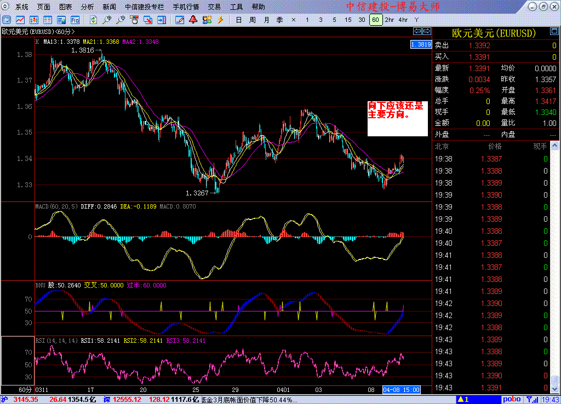Open the quote list table icon

coord(47,20)
